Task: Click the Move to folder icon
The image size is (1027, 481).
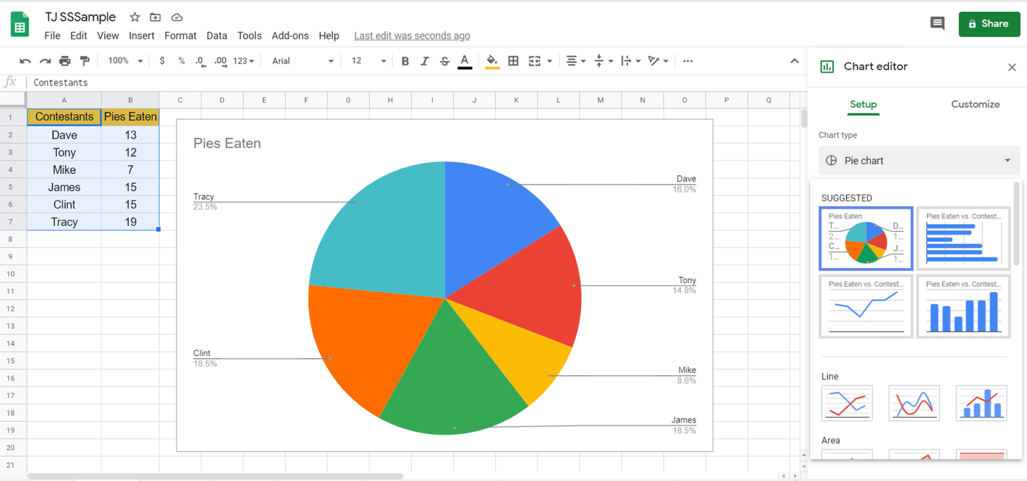Action: pyautogui.click(x=155, y=17)
